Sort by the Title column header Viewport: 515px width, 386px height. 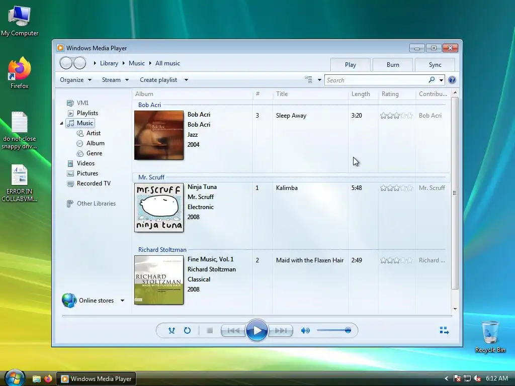click(310, 94)
